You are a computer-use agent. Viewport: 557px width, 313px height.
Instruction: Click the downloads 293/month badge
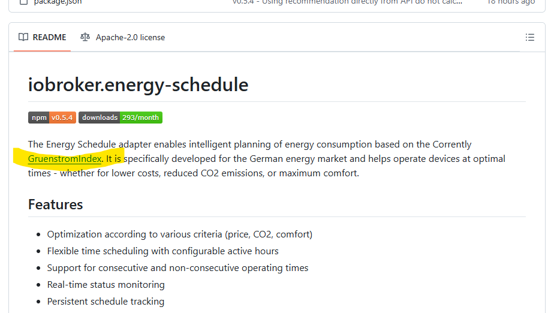[x=121, y=118]
